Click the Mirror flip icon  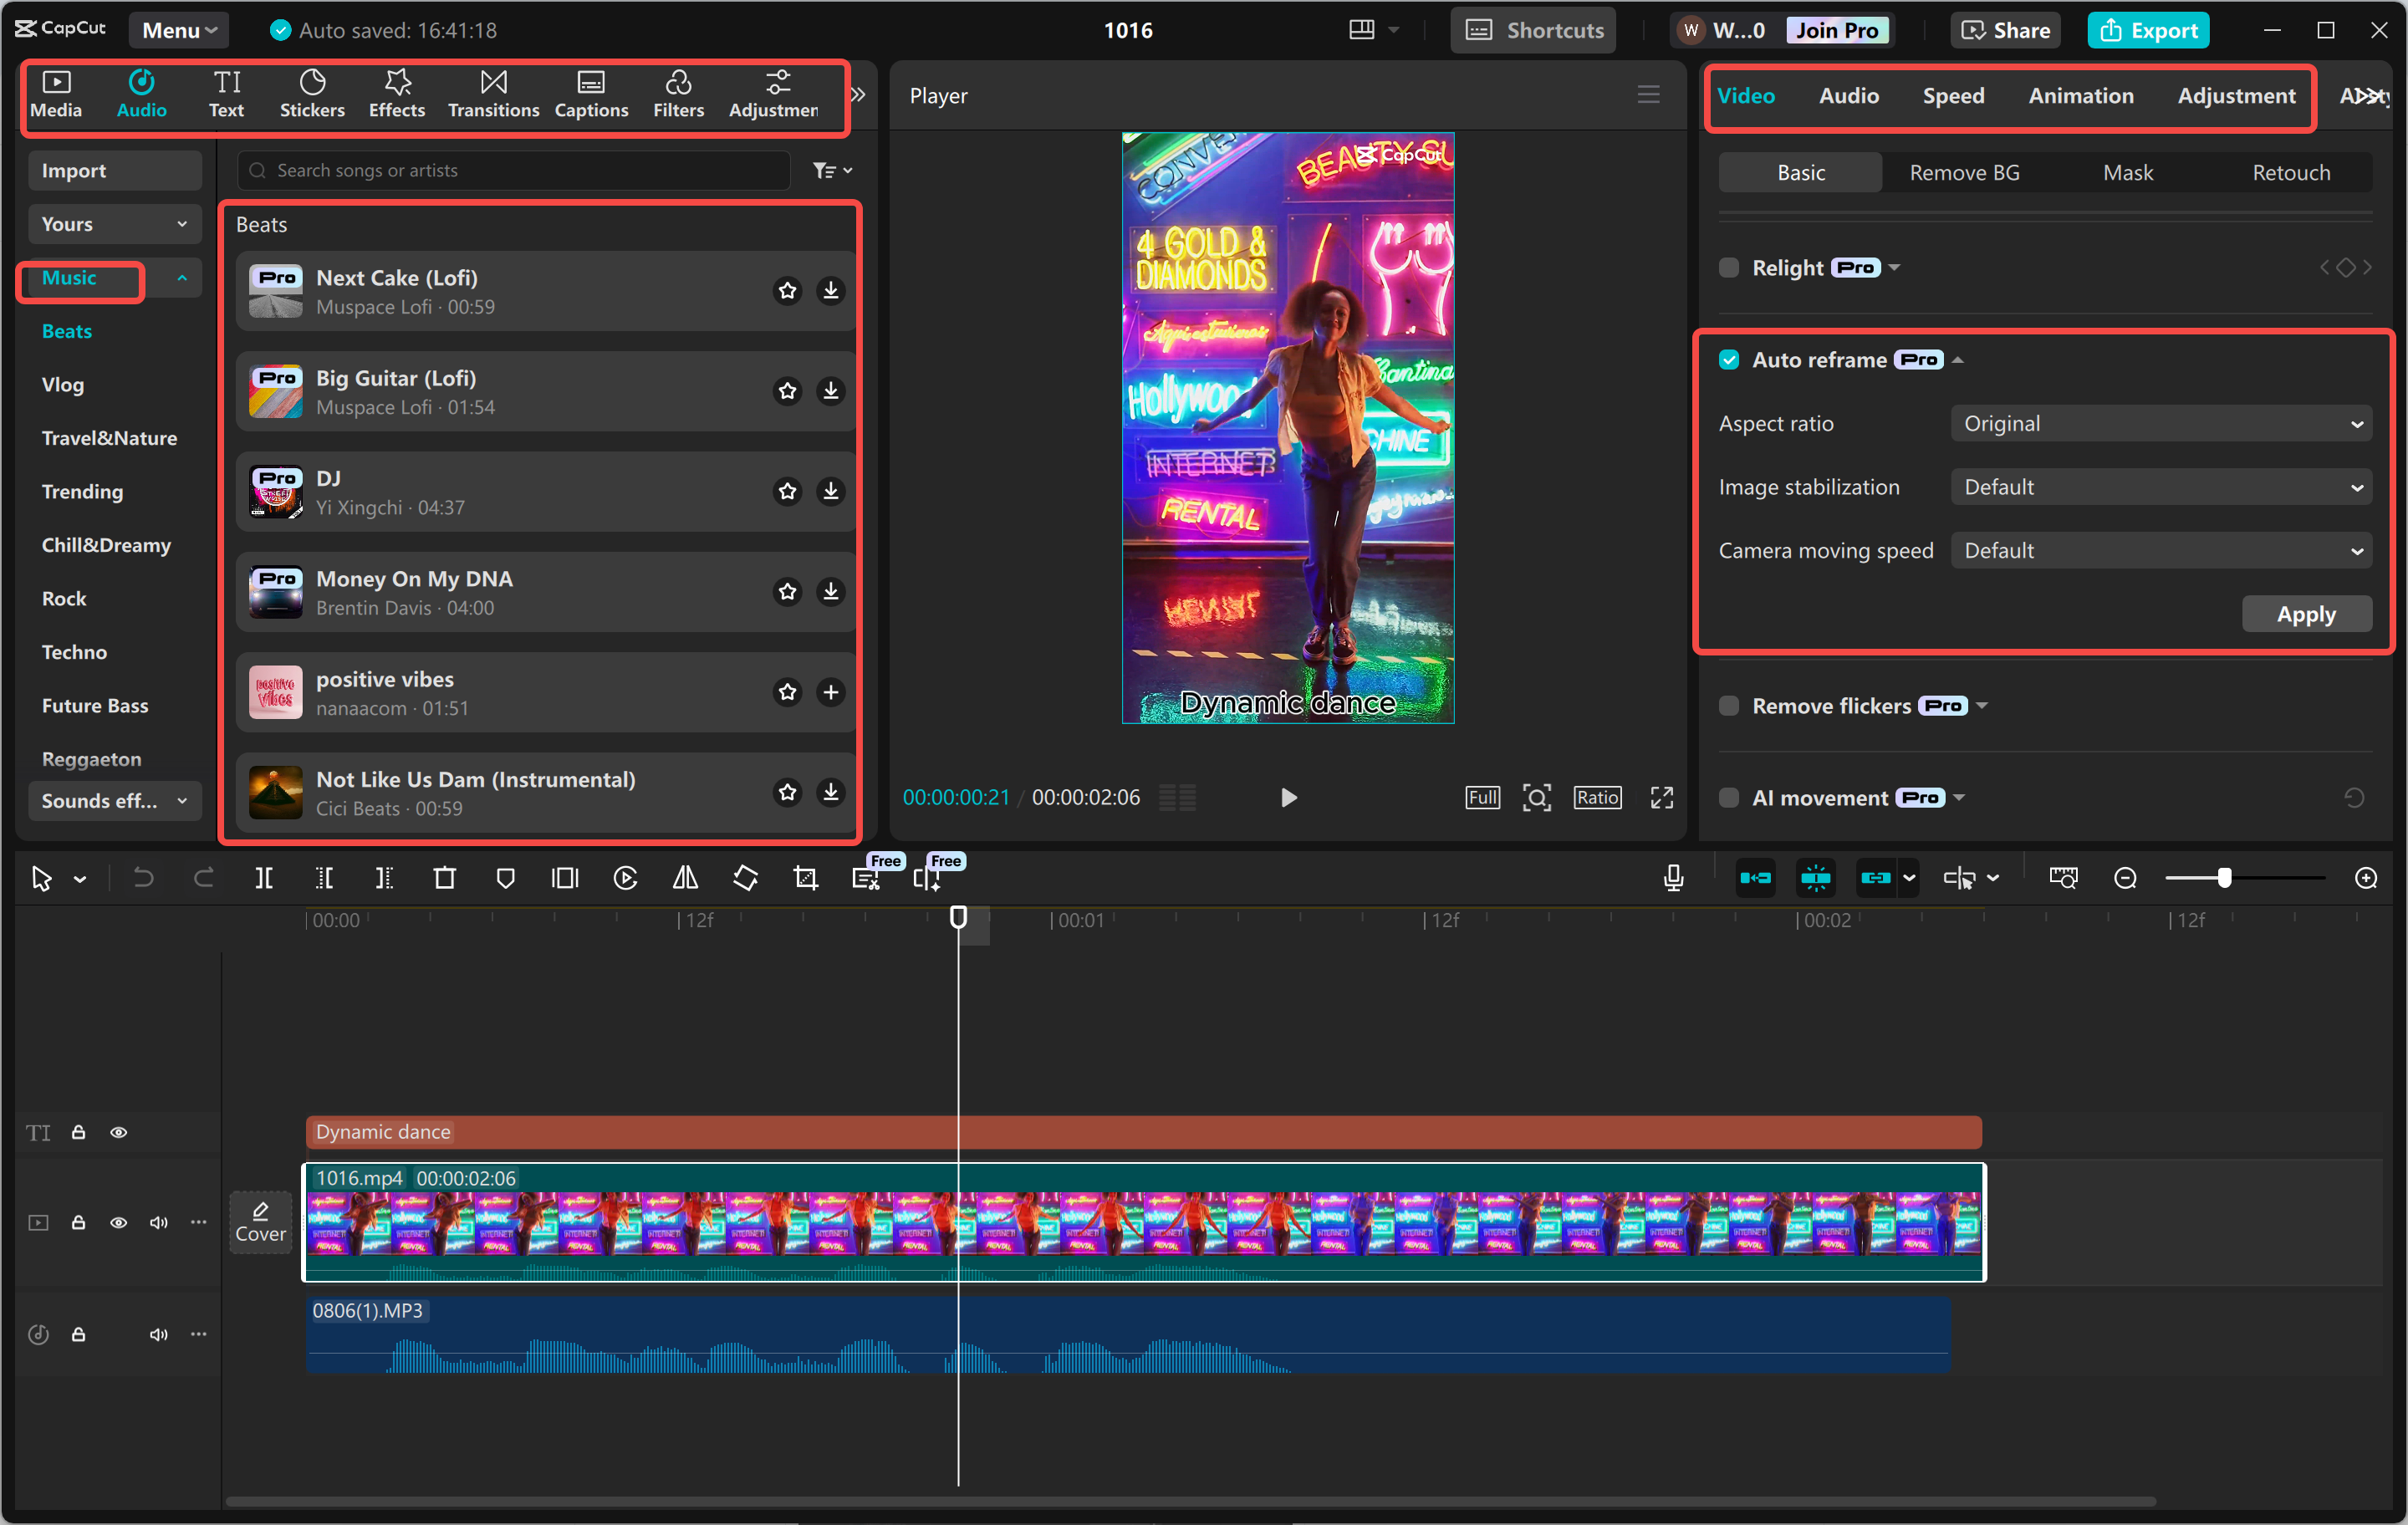point(685,878)
